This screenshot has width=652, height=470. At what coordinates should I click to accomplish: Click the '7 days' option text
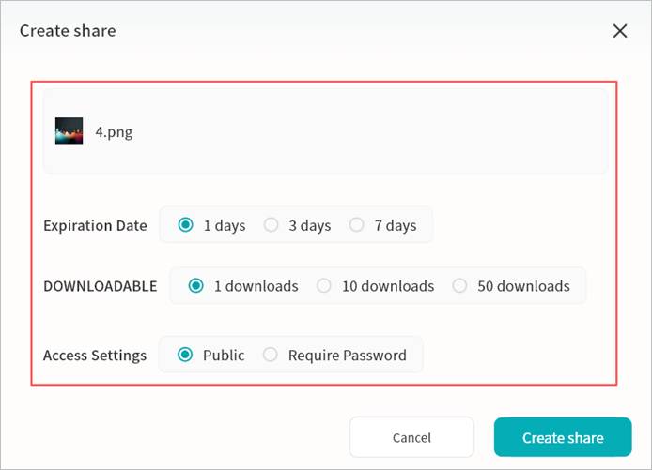[x=395, y=225]
